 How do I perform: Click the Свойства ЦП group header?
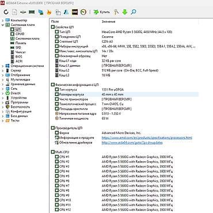coord(62,27)
